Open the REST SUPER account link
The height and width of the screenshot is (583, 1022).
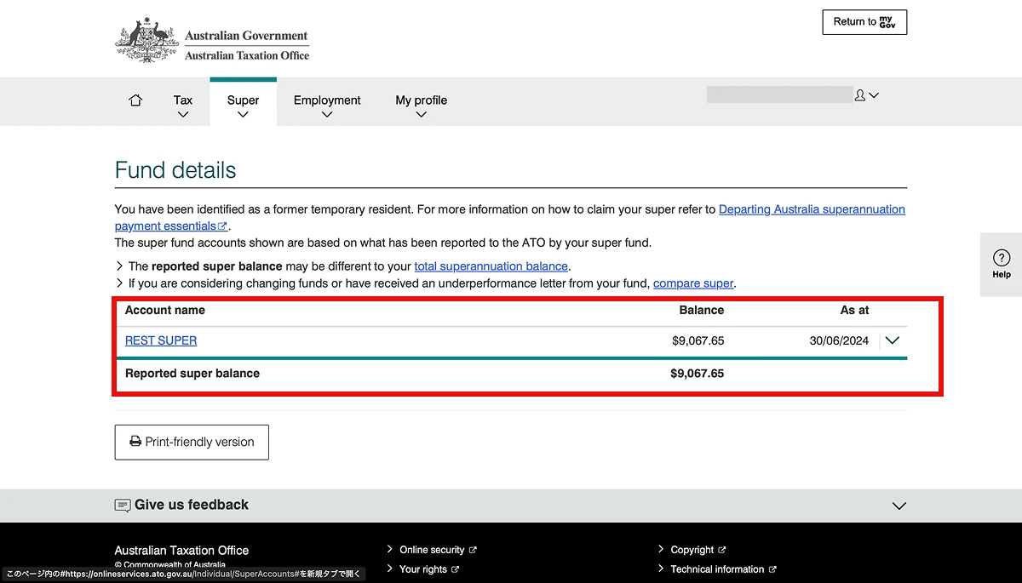click(x=161, y=340)
